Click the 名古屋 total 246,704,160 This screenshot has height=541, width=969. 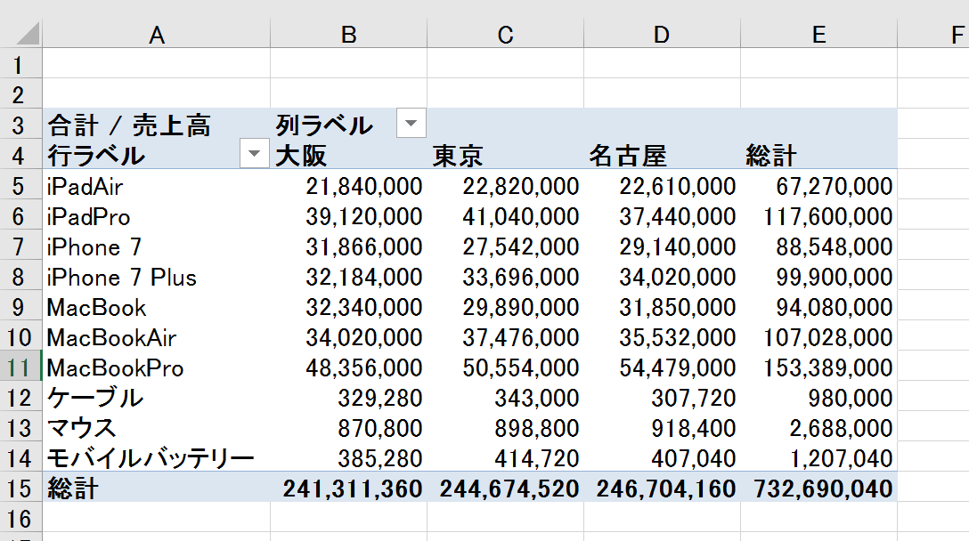(666, 489)
